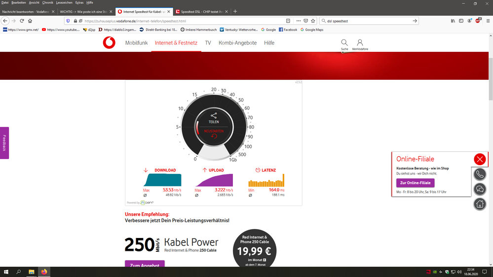Click the search go arrow

point(415,21)
